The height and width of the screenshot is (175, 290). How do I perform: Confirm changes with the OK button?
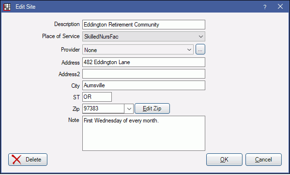(224, 160)
